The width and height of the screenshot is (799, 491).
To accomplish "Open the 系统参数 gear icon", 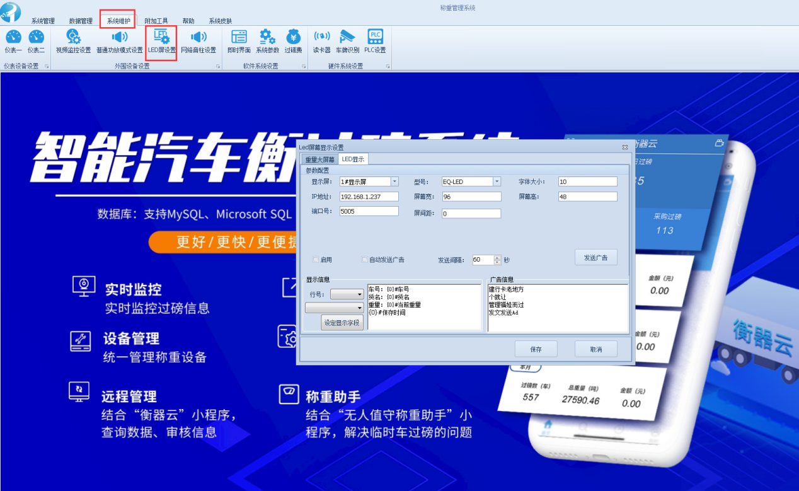I will [x=267, y=40].
